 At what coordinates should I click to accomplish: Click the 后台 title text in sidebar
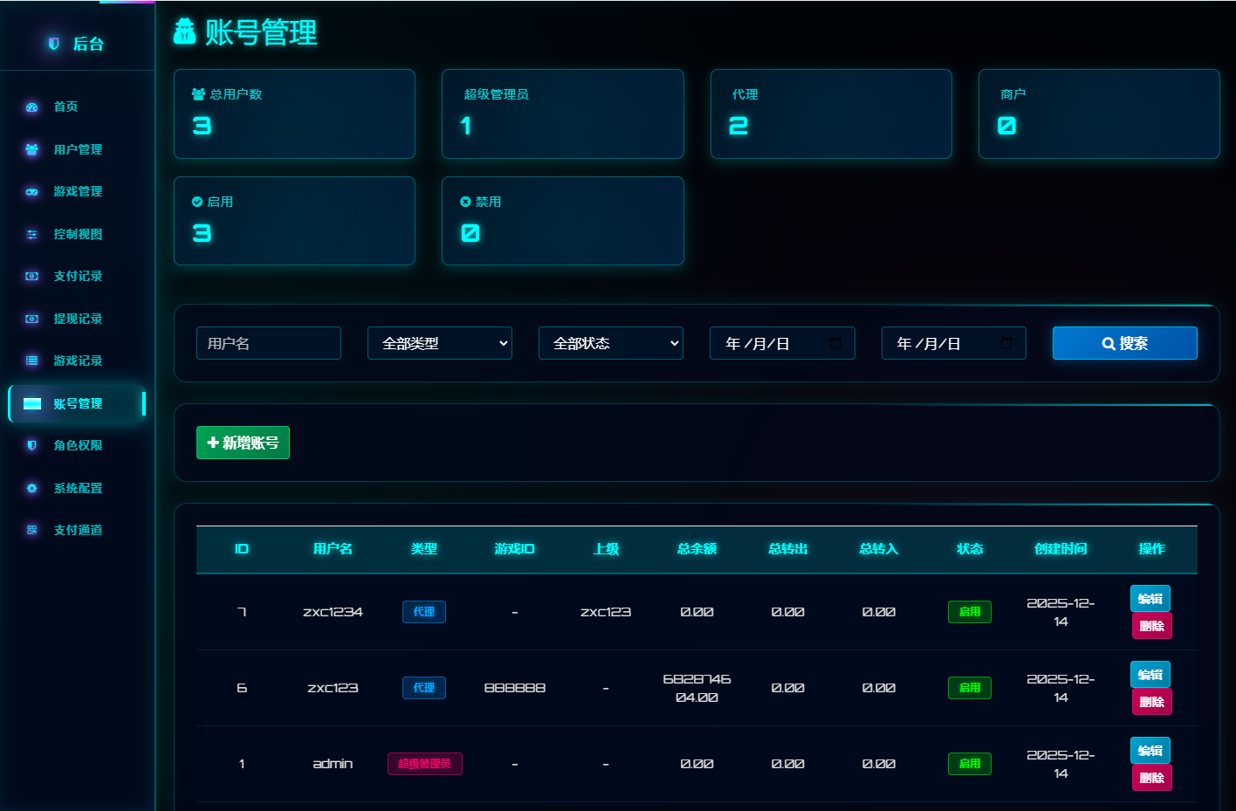(88, 44)
